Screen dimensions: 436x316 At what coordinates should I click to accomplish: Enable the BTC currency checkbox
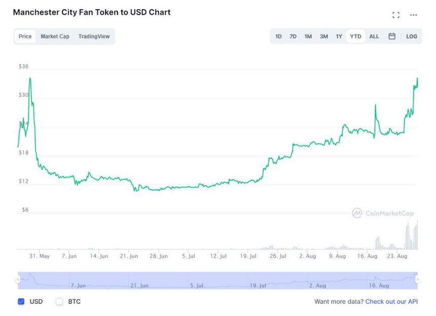pyautogui.click(x=59, y=302)
